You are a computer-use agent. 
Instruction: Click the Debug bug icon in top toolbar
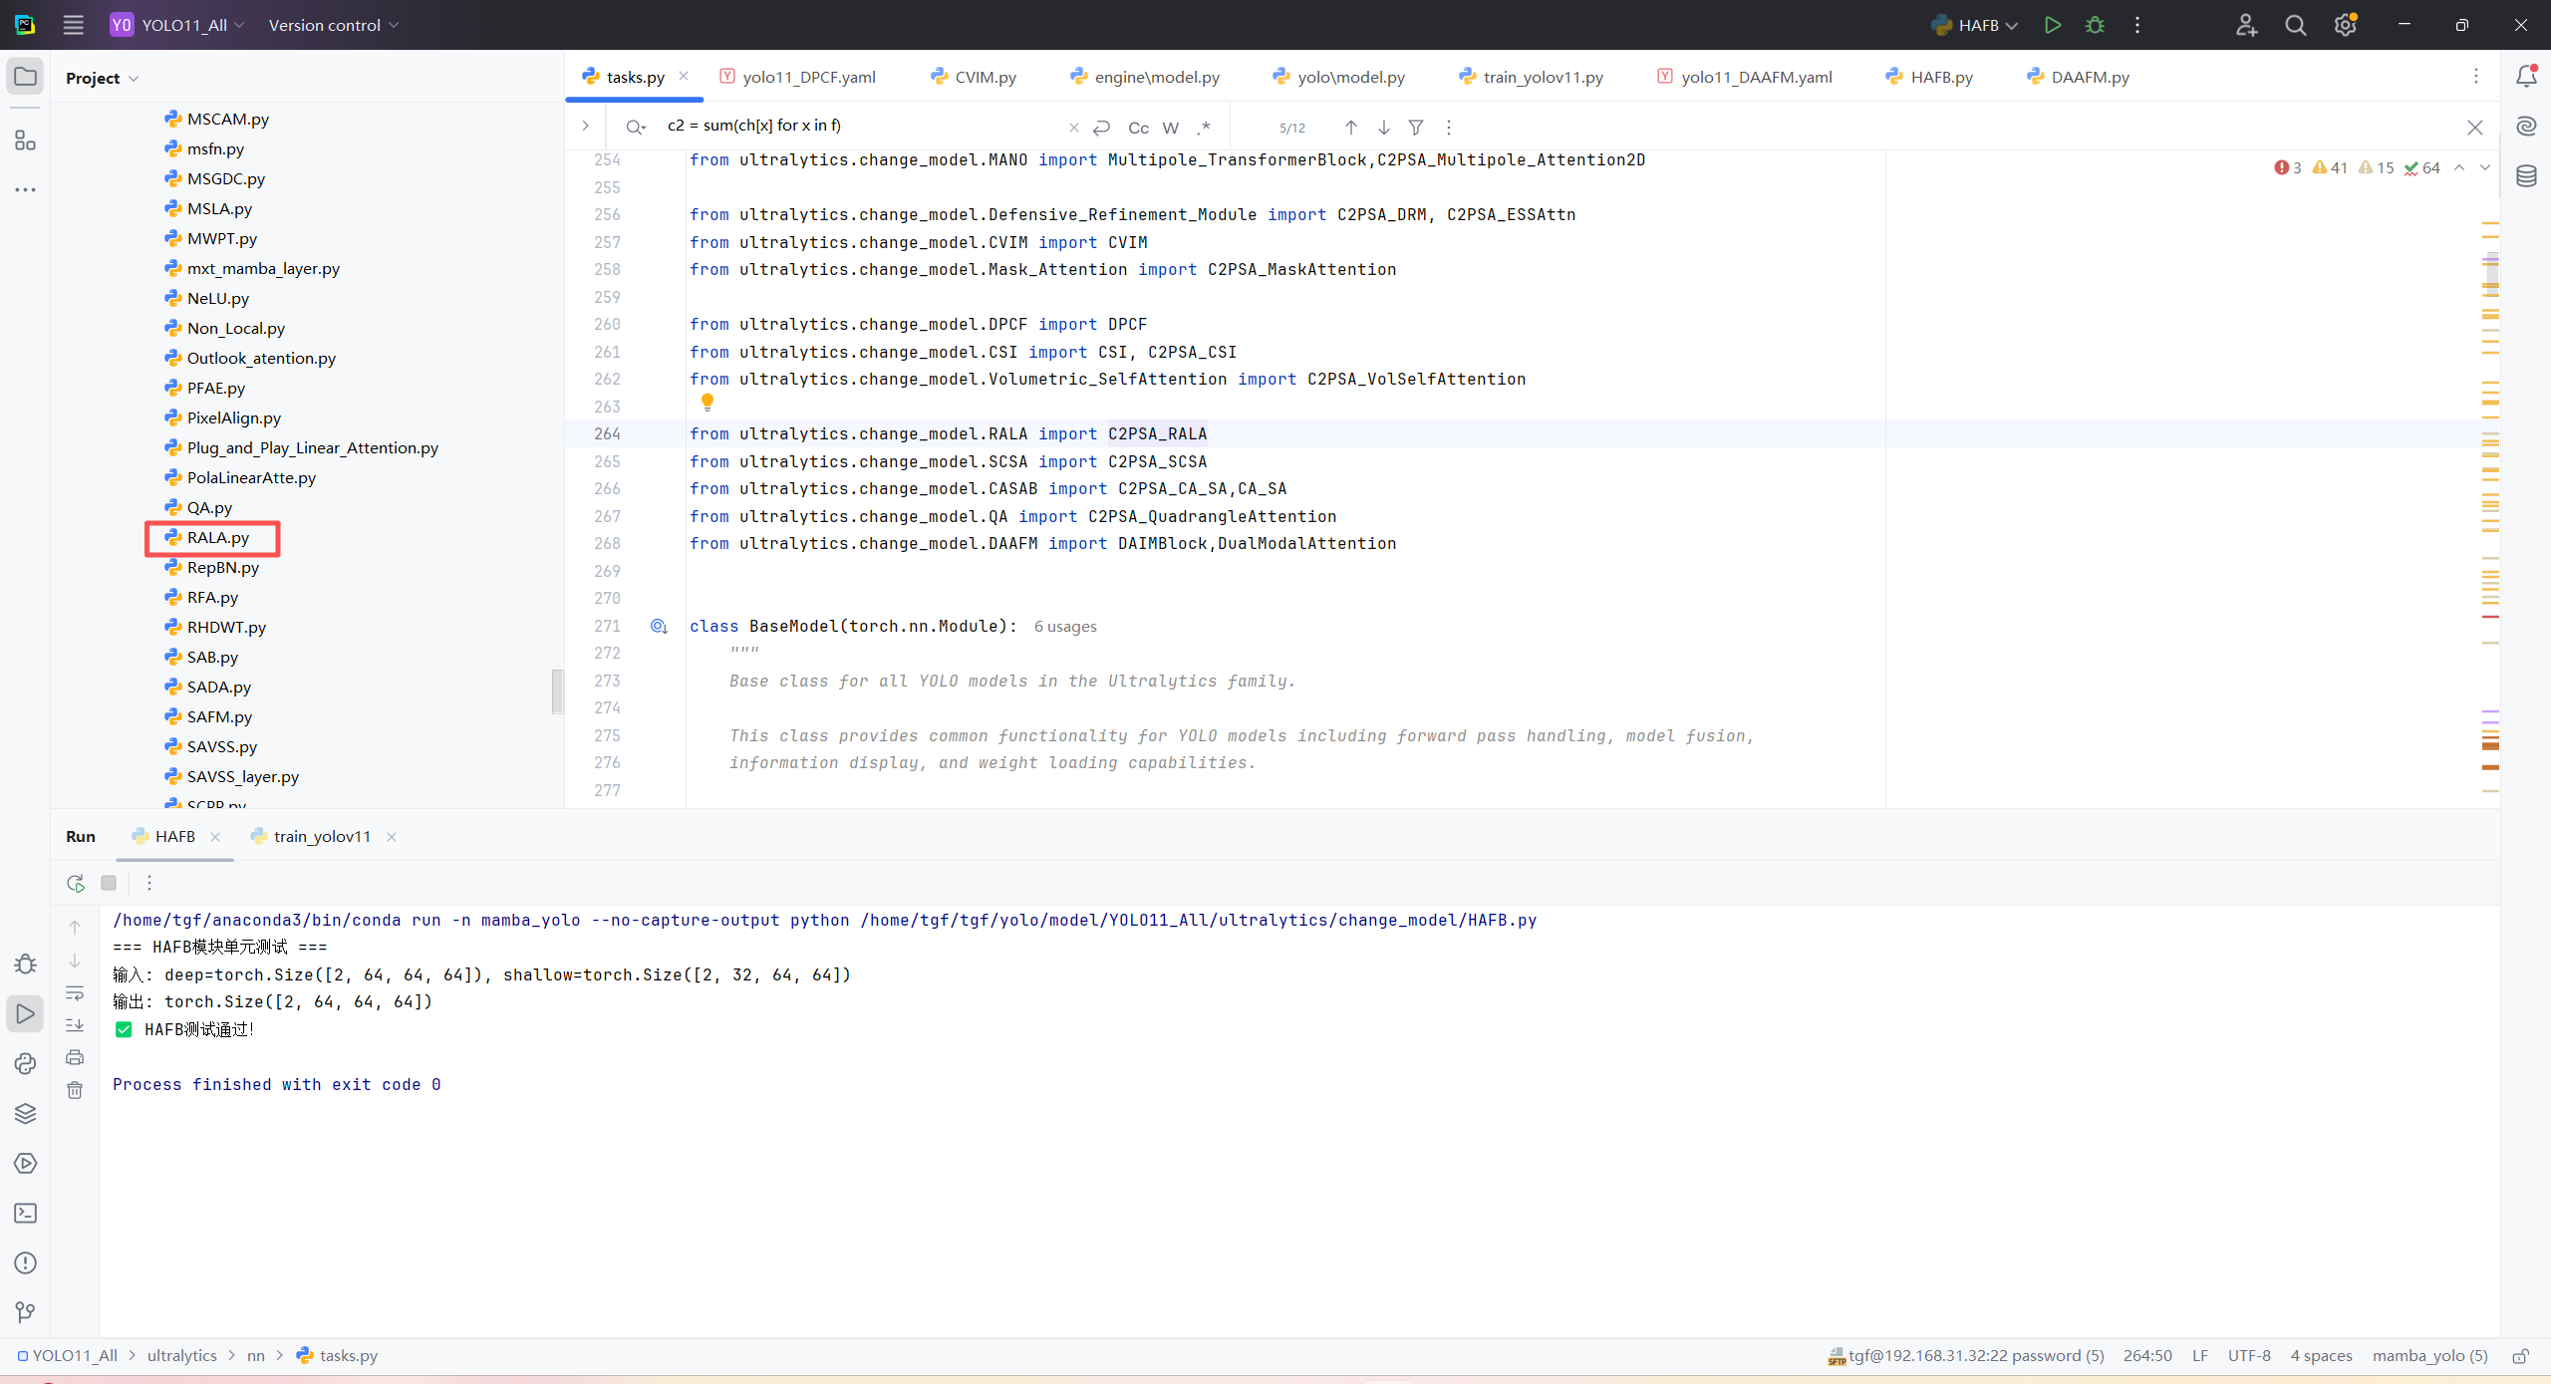click(2095, 25)
